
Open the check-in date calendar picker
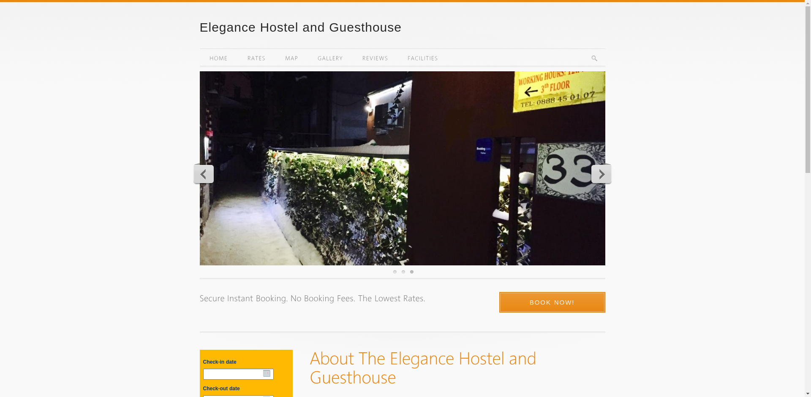coord(267,374)
